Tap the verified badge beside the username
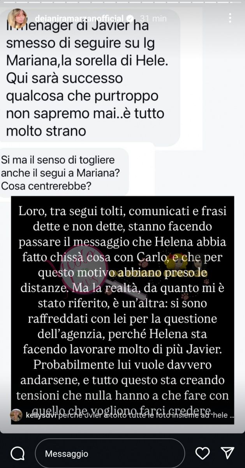 tap(130, 18)
